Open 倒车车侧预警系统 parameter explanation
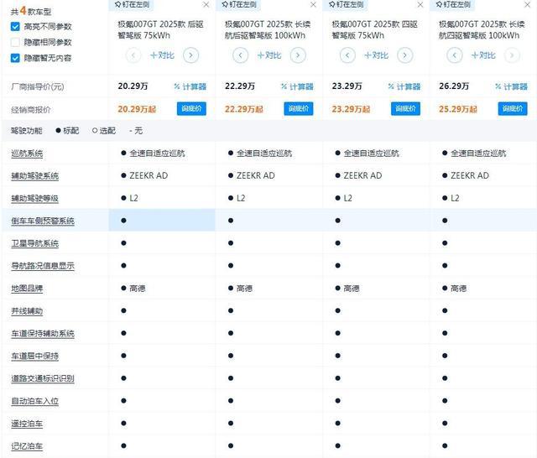This screenshot has height=458, width=537. coord(43,221)
